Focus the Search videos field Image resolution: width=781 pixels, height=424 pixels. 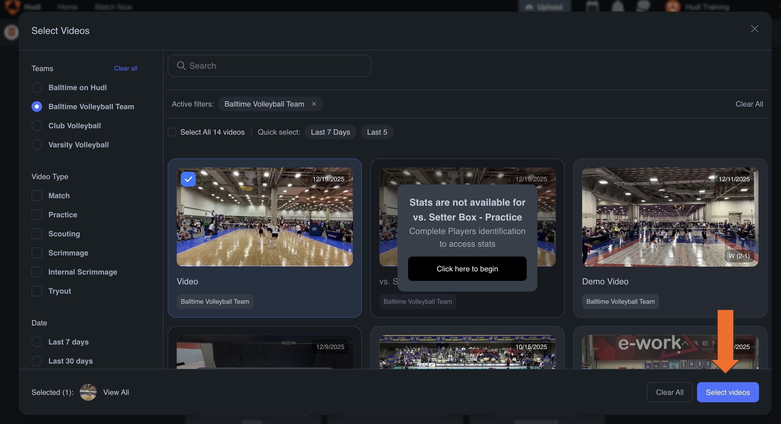tap(269, 66)
